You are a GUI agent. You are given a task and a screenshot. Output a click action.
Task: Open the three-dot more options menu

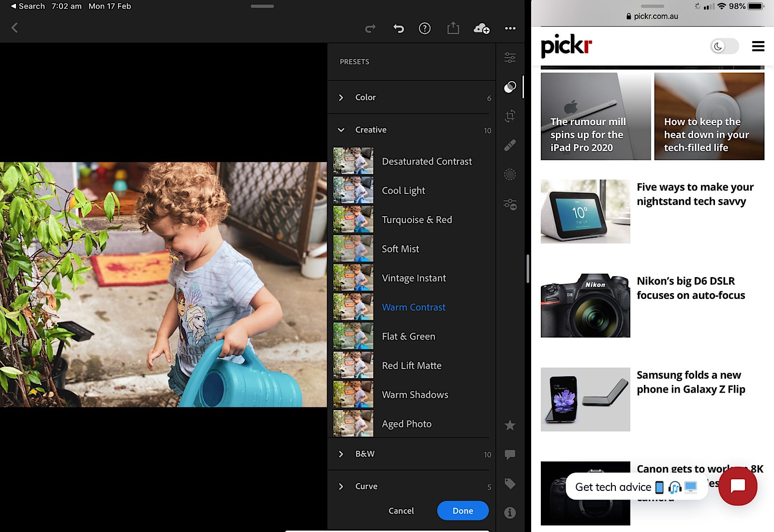(510, 29)
